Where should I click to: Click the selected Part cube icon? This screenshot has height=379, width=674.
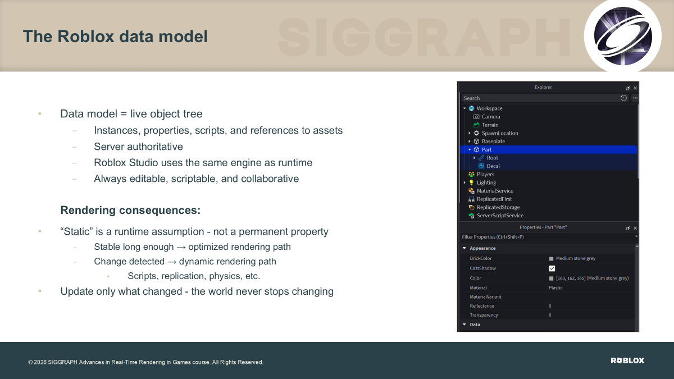click(x=476, y=150)
